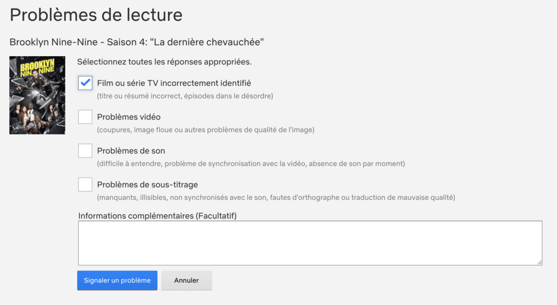The image size is (557, 305).
Task: Uncheck 'Film ou série TV incorrectement identifié' checkbox
Action: (85, 83)
